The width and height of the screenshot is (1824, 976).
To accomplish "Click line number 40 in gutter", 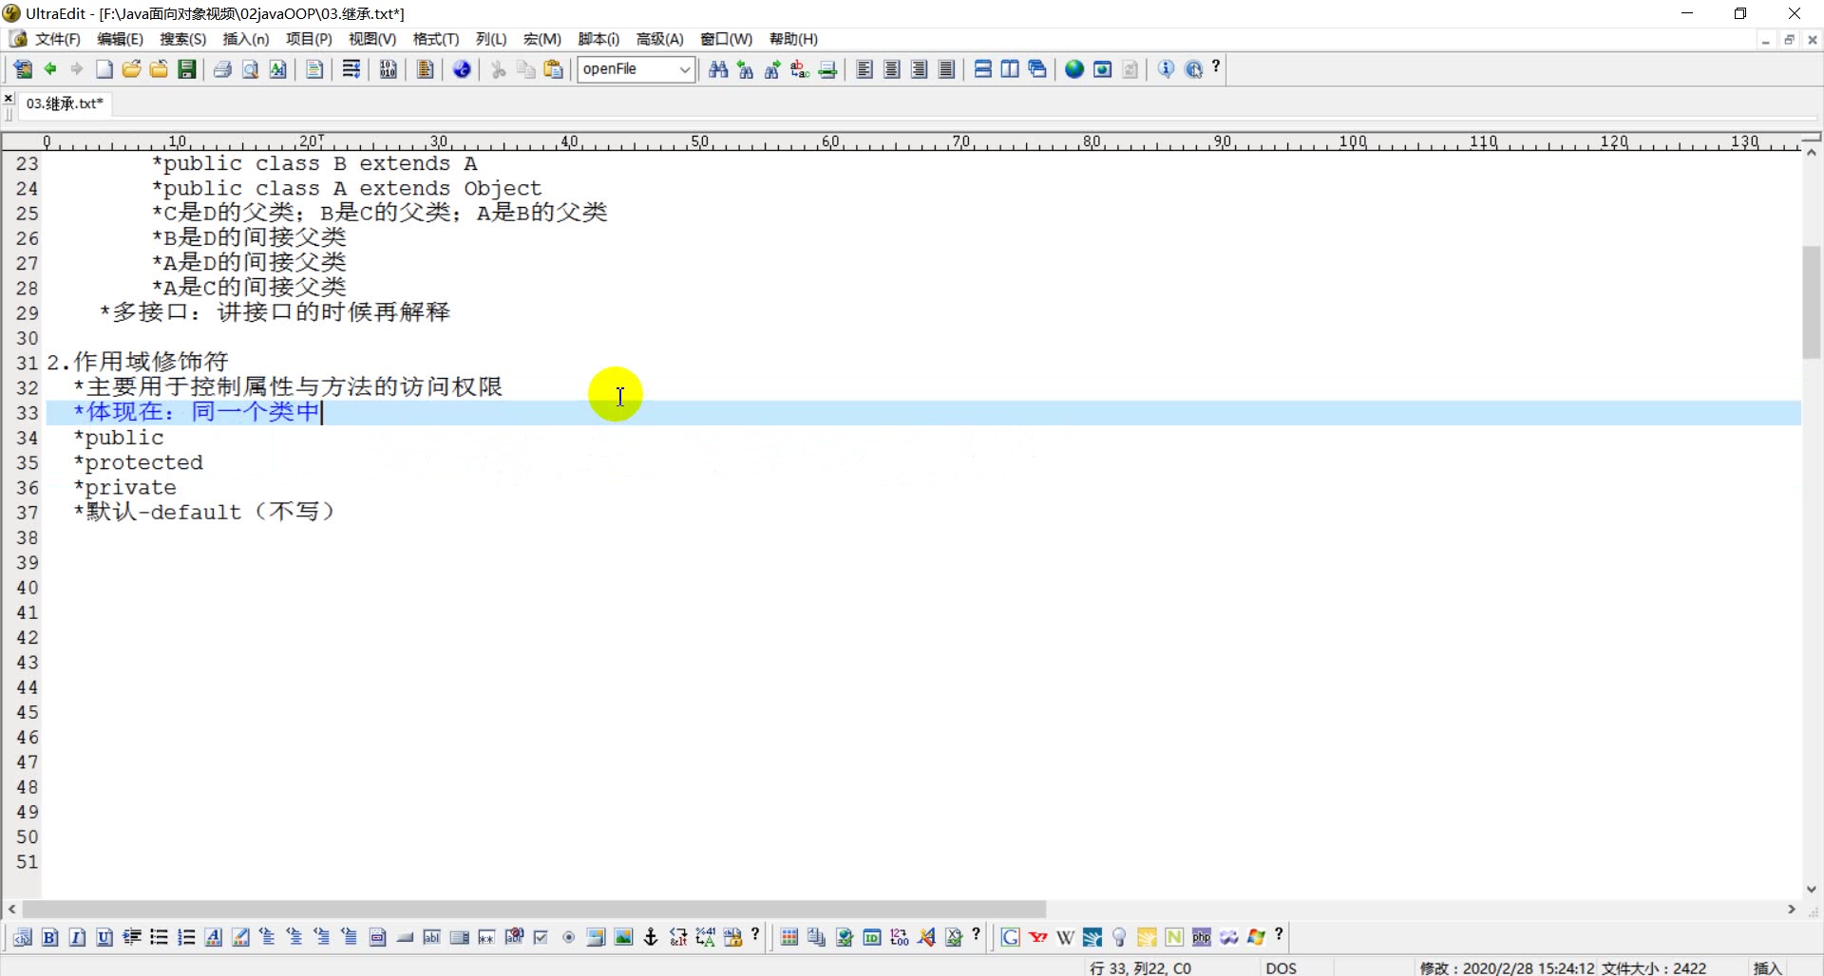I will (28, 588).
